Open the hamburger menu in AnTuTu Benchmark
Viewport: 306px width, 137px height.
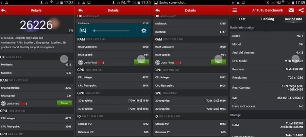235,10
